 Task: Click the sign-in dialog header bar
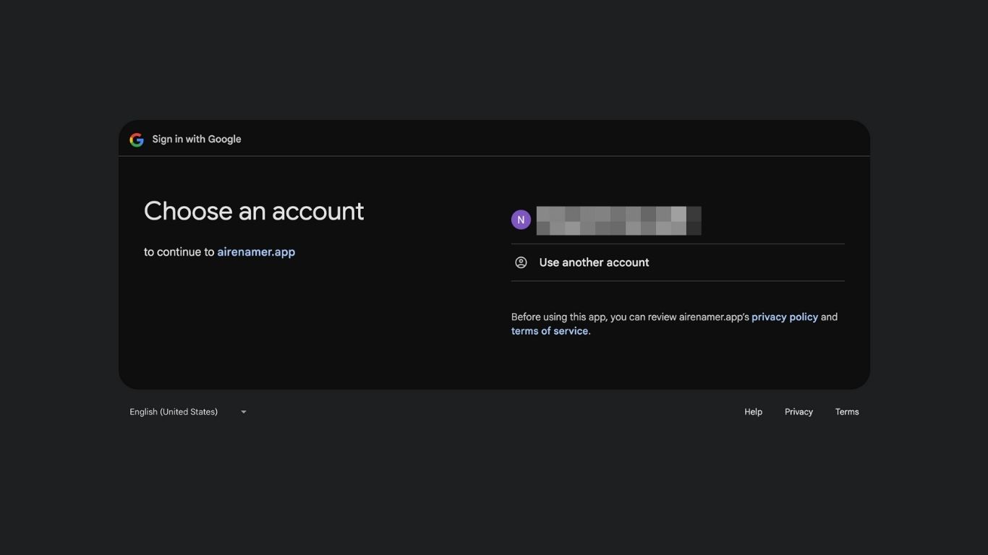click(494, 139)
